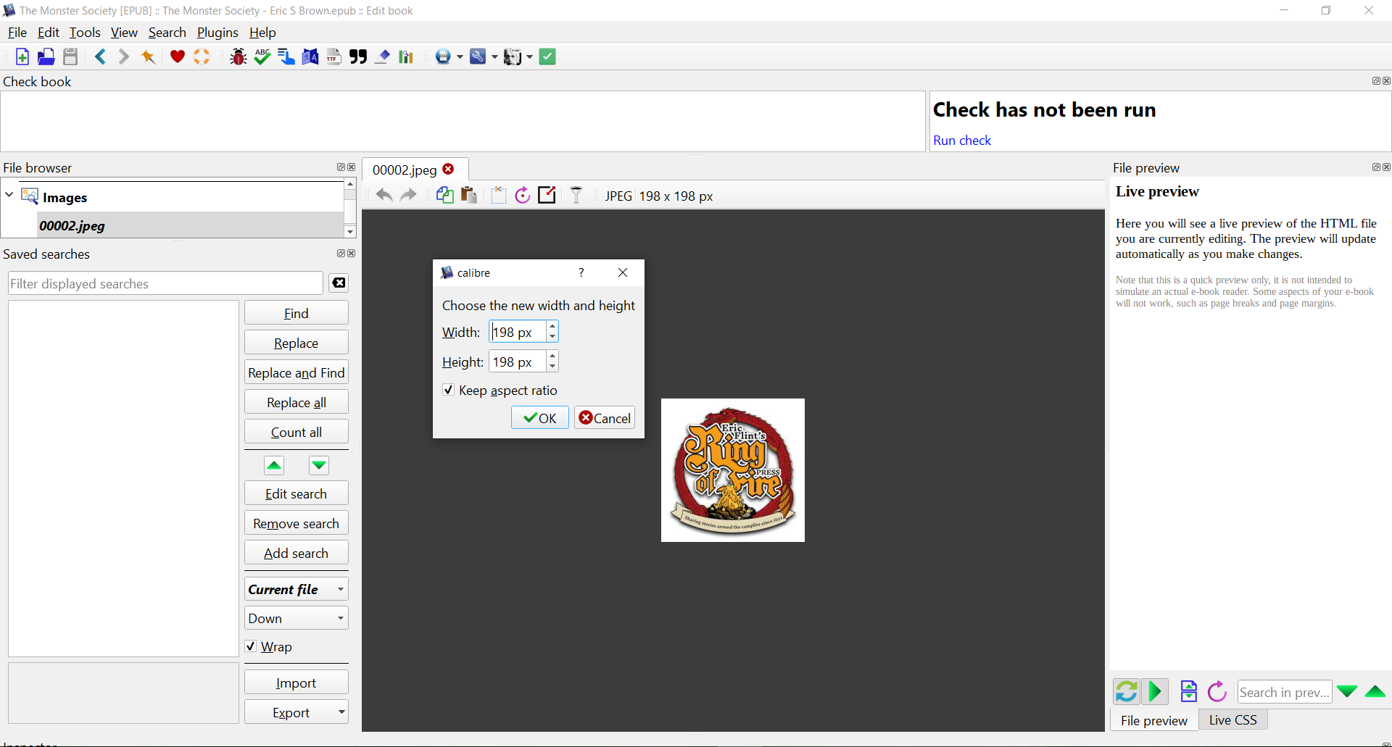Open the Plugins menu
1392x747 pixels.
tap(217, 33)
